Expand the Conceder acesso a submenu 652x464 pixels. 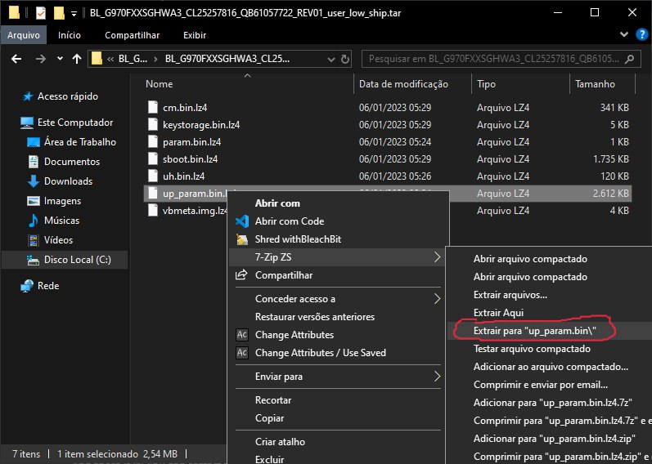[x=437, y=299]
